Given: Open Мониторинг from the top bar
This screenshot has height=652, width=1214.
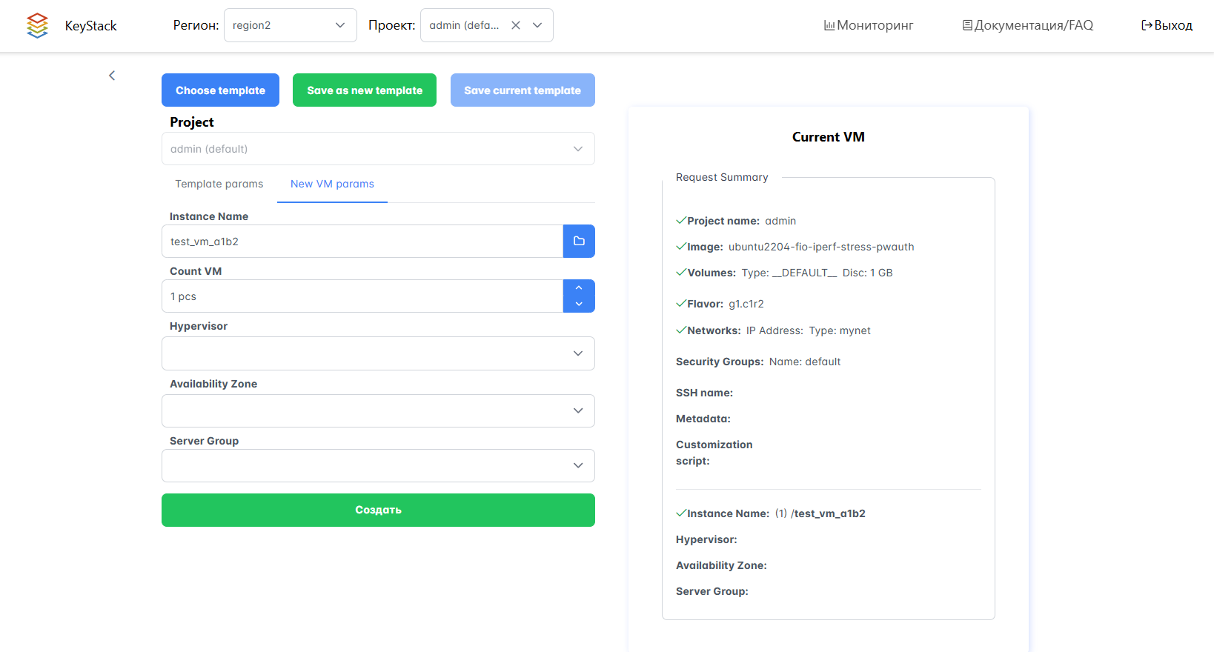Looking at the screenshot, I should click(869, 25).
